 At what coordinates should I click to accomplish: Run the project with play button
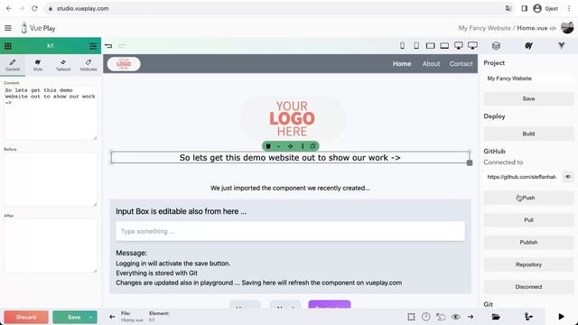click(561, 317)
